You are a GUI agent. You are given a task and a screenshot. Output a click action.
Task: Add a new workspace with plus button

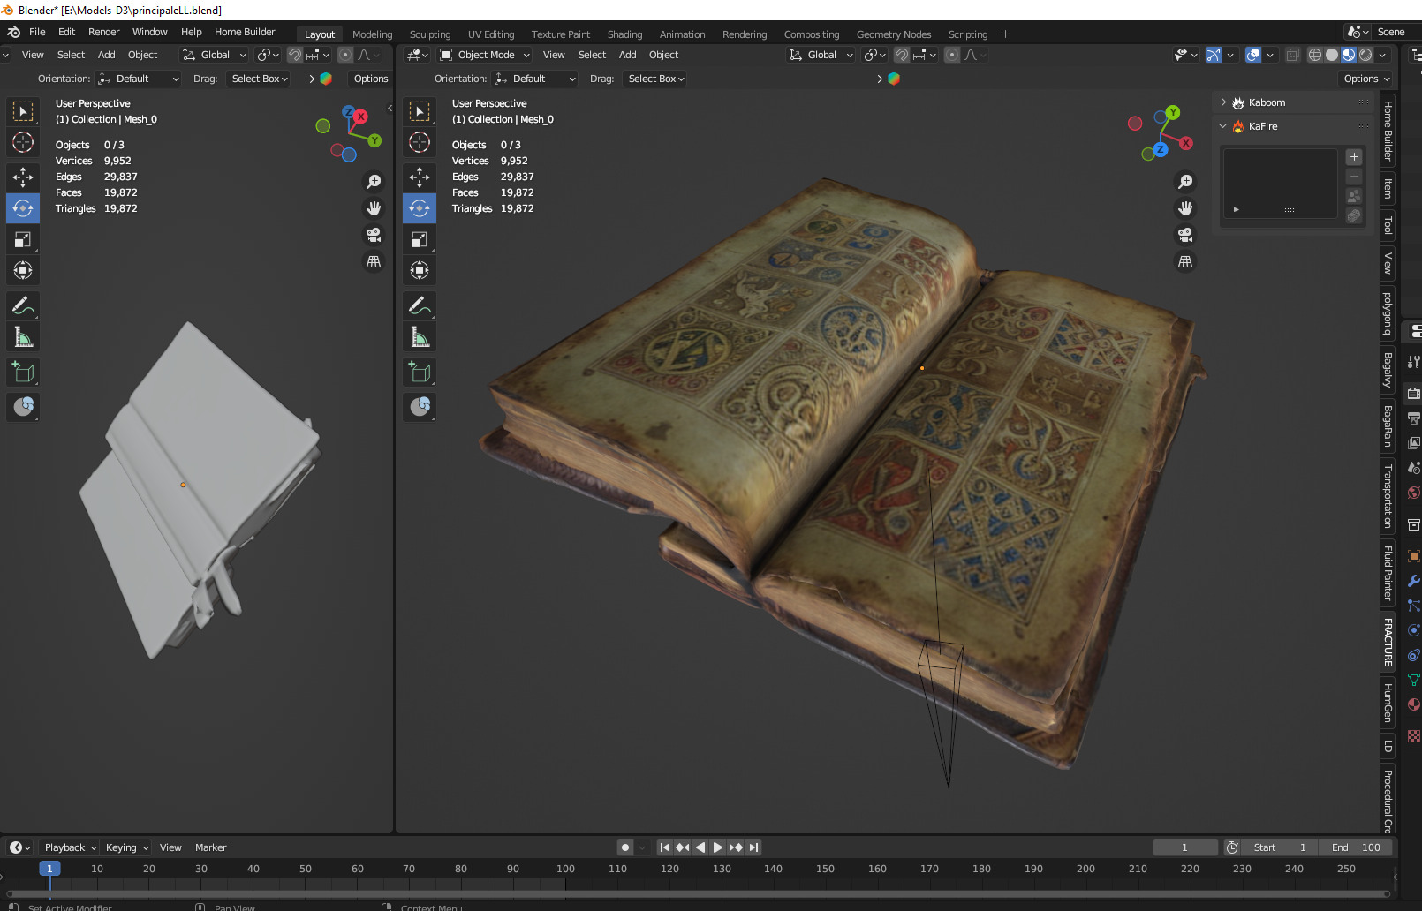tap(1005, 34)
